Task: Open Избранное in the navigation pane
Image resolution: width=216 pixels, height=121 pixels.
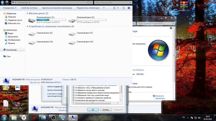Action: (x=10, y=13)
